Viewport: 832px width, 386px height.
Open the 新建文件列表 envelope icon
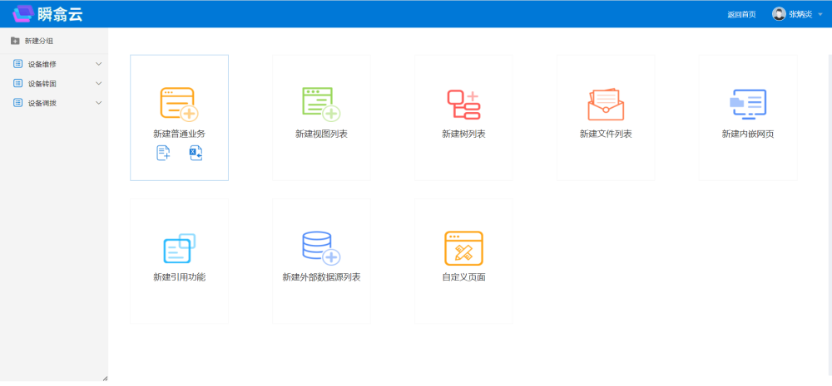tap(606, 104)
